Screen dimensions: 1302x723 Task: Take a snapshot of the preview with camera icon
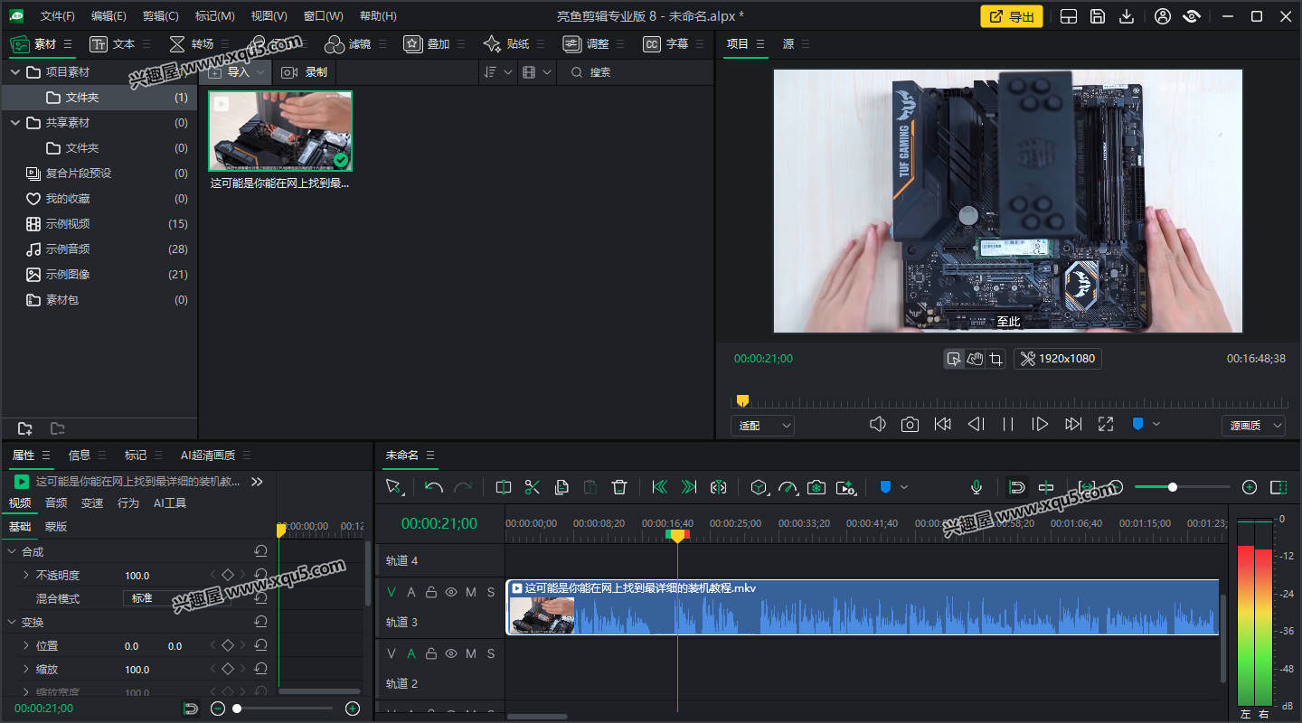(x=910, y=424)
